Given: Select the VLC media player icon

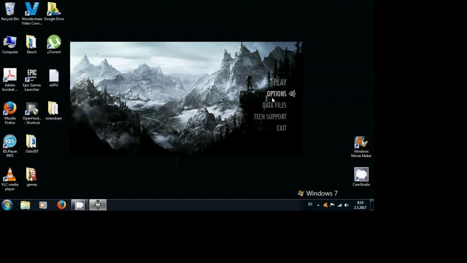Looking at the screenshot, I should [10, 179].
